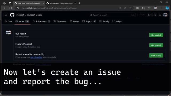This screenshot has width=171, height=96.
Task: Open user avatar menu in GitHub header
Action: pyautogui.click(x=165, y=15)
